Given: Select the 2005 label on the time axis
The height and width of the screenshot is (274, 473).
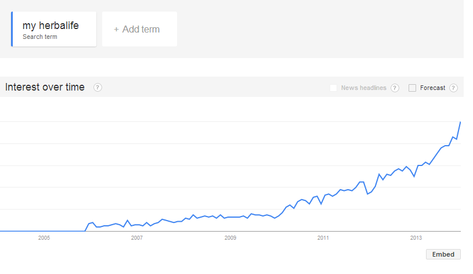Looking at the screenshot, I should [x=44, y=238].
